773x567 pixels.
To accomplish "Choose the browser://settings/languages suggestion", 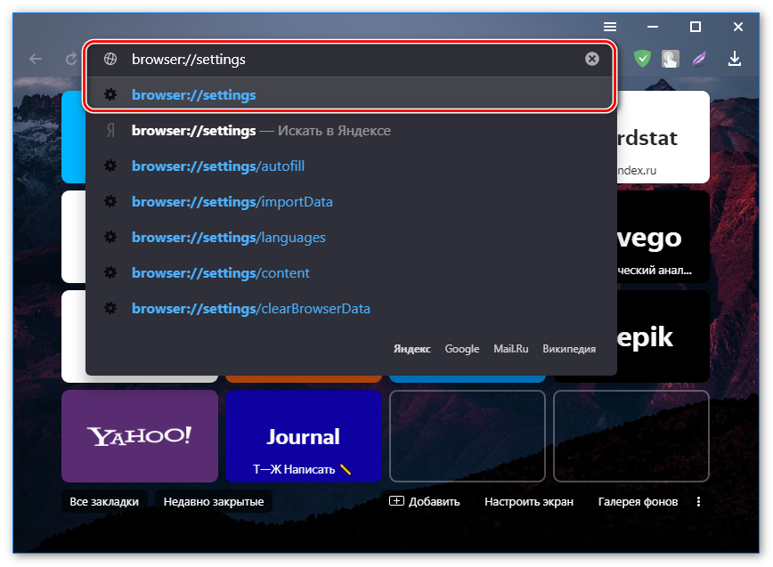I will click(x=228, y=238).
